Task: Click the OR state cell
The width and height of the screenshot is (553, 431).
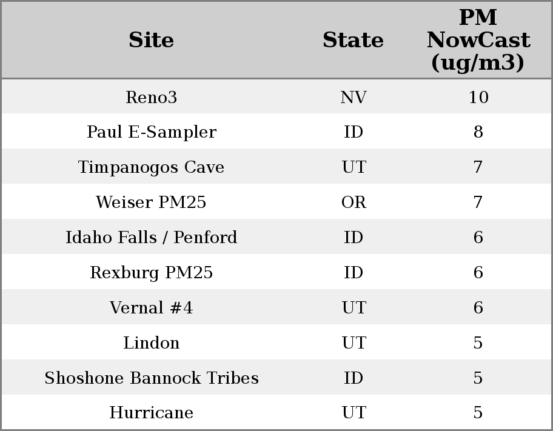Action: click(353, 202)
